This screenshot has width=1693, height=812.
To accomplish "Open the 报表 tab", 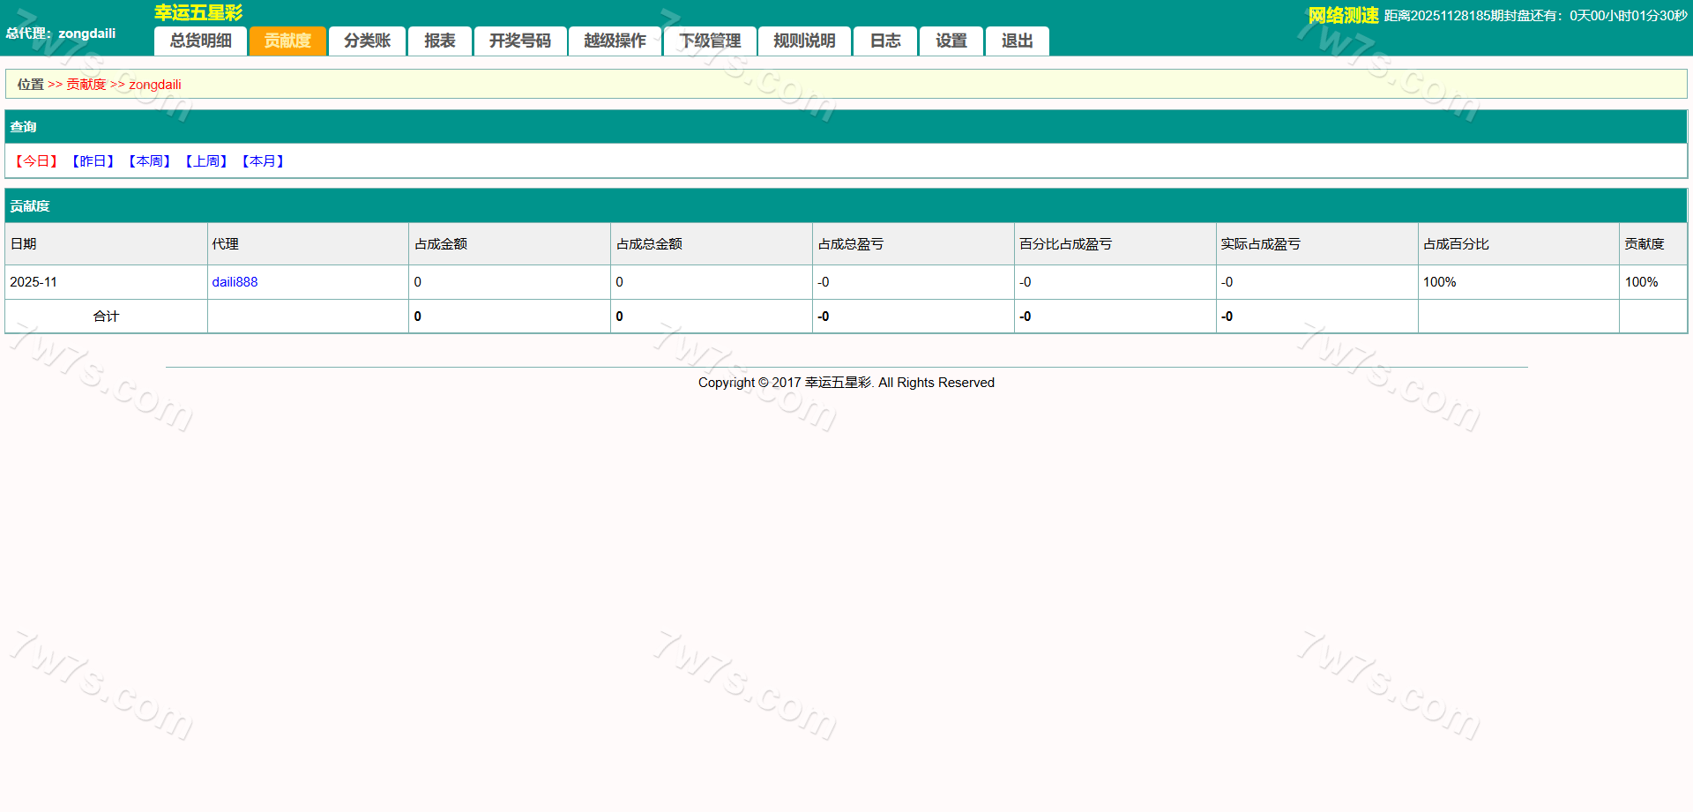I will (439, 41).
